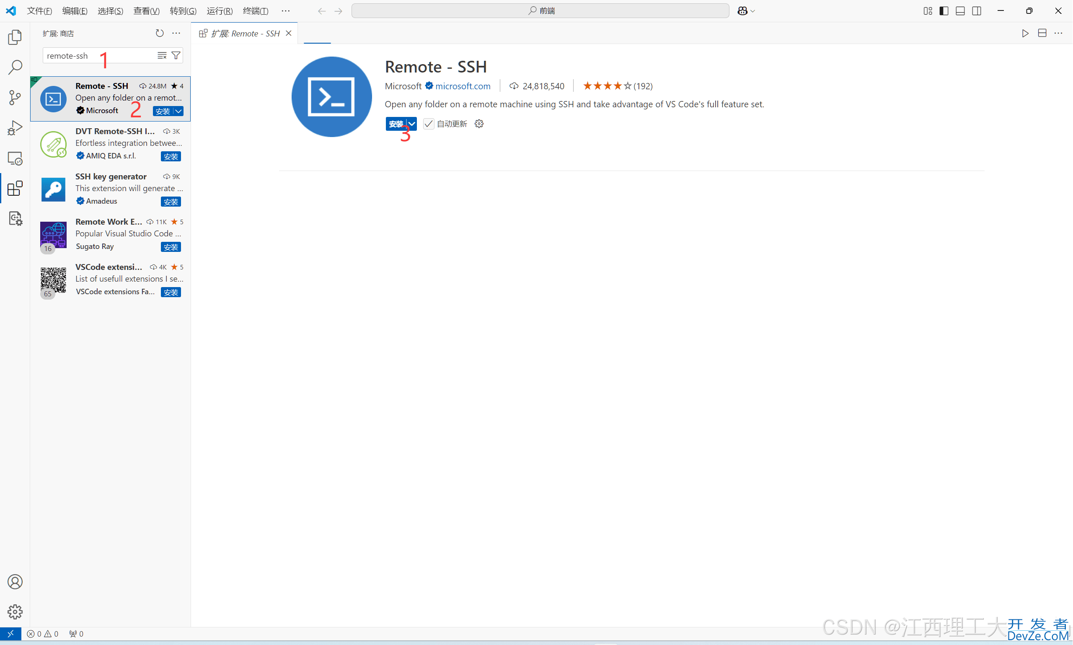Click the Microsoft publisher name in detail
The width and height of the screenshot is (1073, 645).
tap(403, 86)
